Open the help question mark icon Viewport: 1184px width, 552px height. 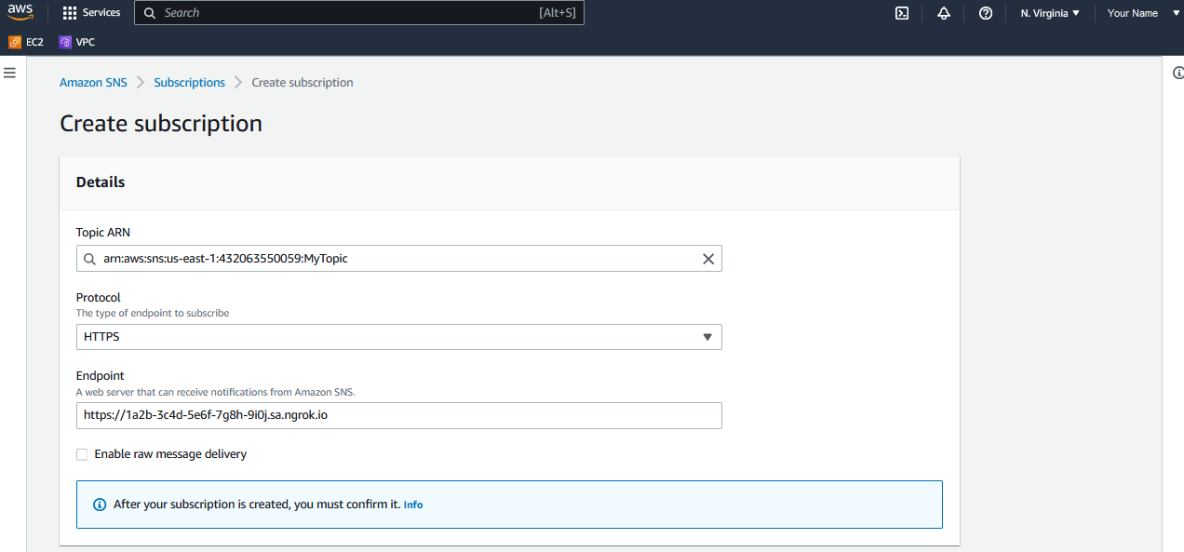(986, 13)
